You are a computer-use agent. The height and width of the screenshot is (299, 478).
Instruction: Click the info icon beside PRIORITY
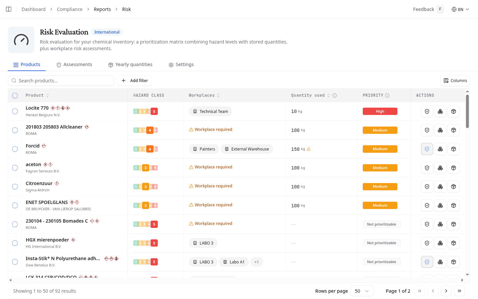(387, 96)
